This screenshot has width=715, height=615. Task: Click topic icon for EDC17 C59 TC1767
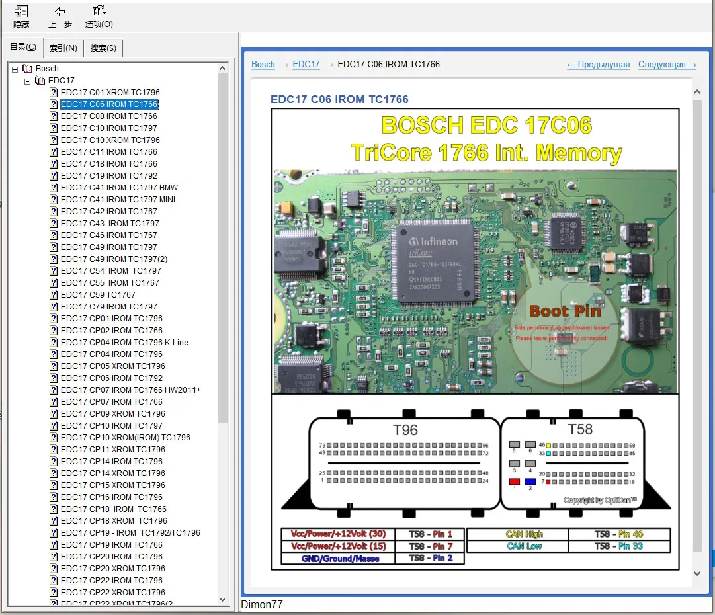[54, 294]
